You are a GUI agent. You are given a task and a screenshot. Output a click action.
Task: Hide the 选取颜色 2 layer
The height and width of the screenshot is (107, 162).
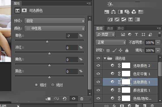pyautogui.click(x=98, y=65)
